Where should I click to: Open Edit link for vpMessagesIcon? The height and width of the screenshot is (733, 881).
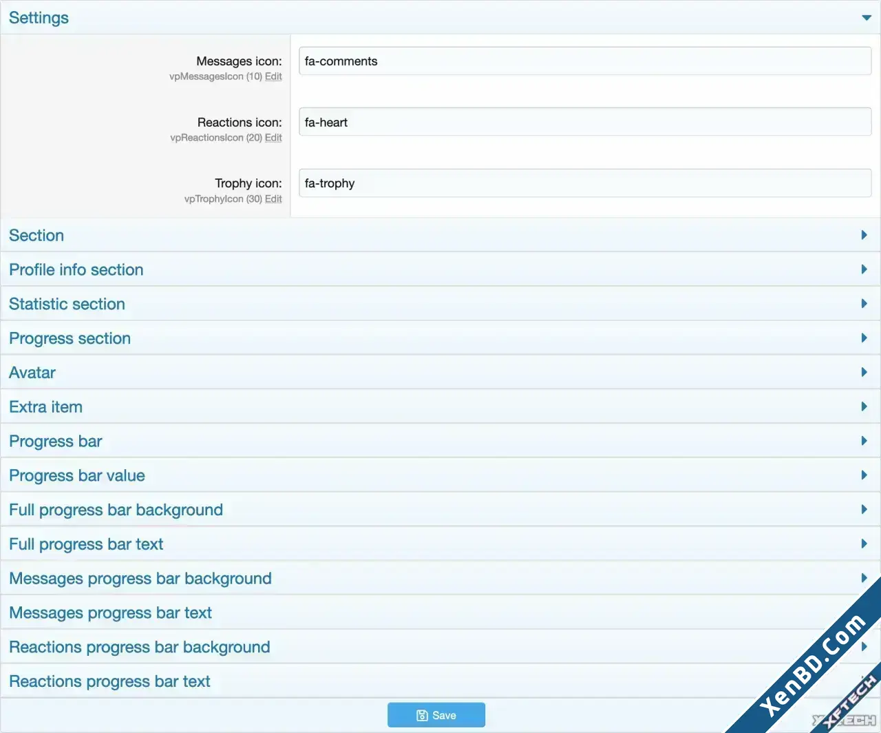tap(273, 76)
